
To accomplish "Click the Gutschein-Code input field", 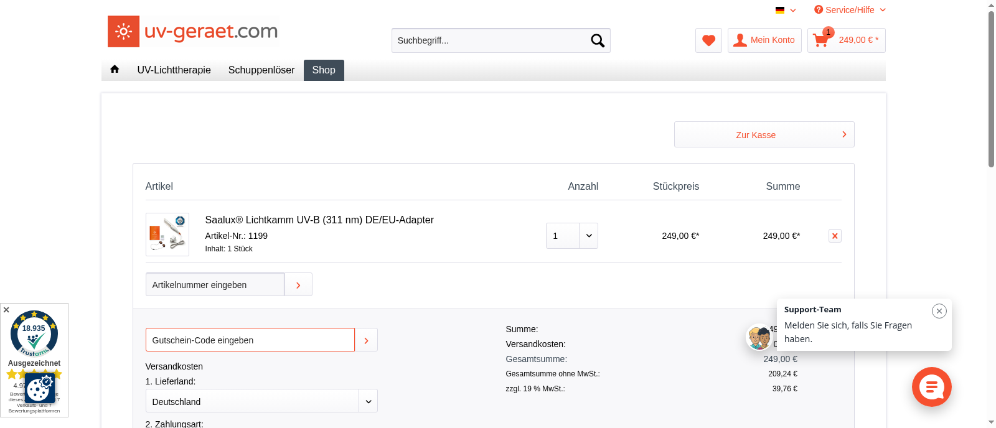I will point(250,340).
